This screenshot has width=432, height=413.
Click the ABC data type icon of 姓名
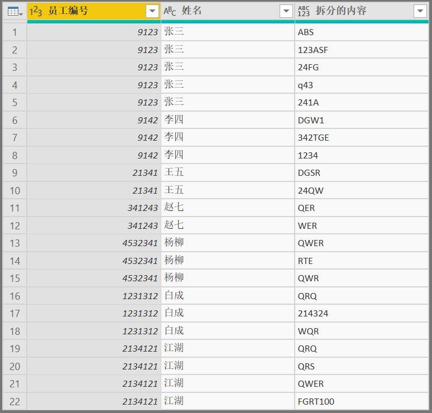click(x=170, y=11)
